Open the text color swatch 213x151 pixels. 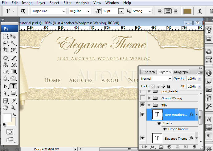tap(187, 11)
